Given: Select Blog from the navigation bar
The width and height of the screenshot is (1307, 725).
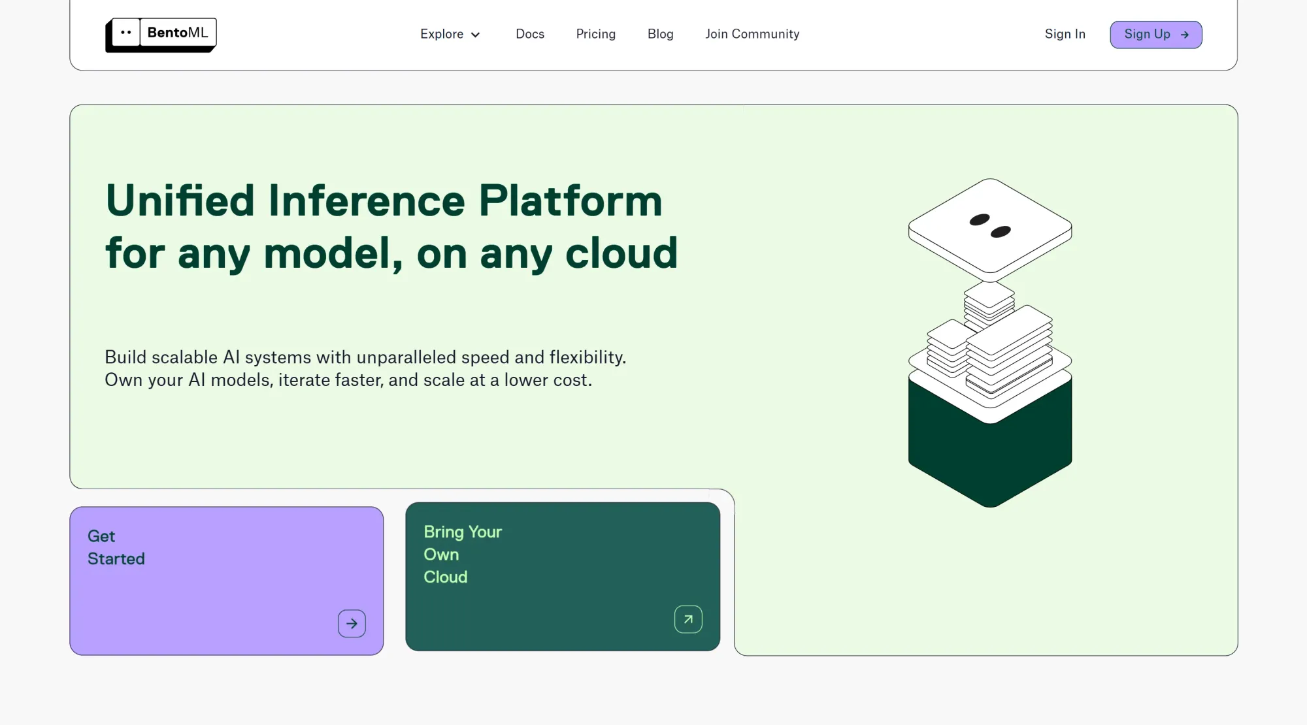Looking at the screenshot, I should point(660,33).
